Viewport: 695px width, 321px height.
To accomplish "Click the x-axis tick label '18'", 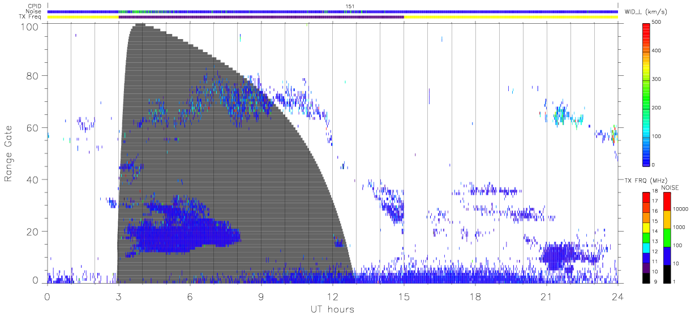I will tap(475, 296).
